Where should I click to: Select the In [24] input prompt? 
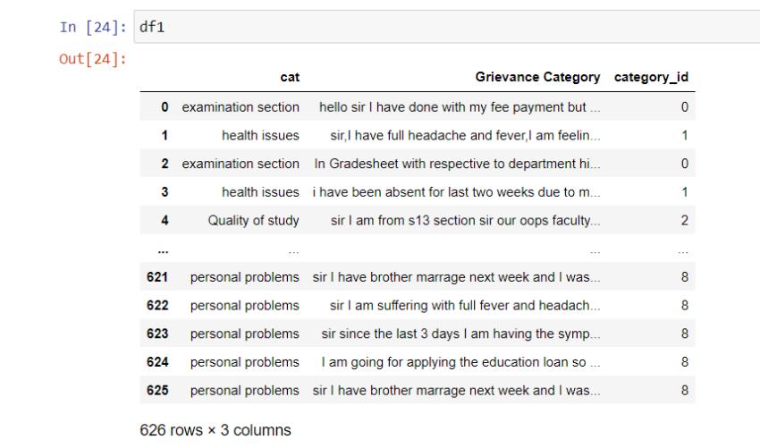(93, 27)
